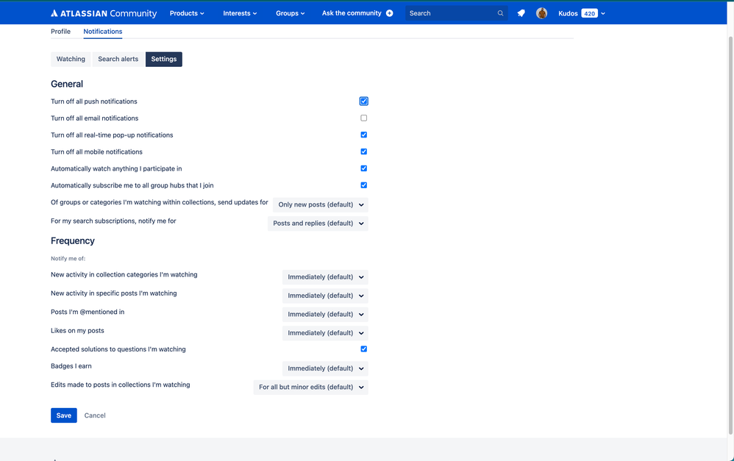Viewport: 734px width, 461px height.
Task: Uncheck Turn off all push notifications
Action: click(x=363, y=101)
